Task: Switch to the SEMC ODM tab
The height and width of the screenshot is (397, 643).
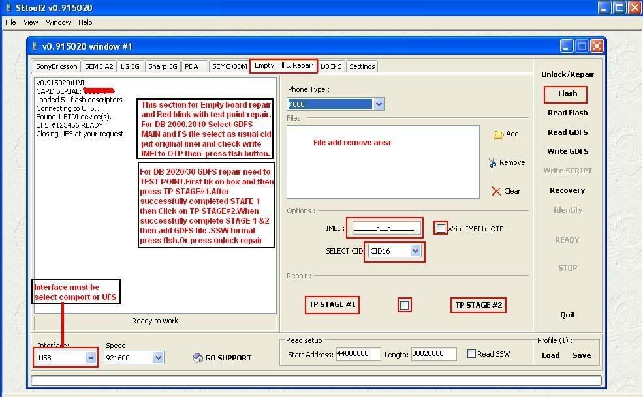Action: (229, 66)
